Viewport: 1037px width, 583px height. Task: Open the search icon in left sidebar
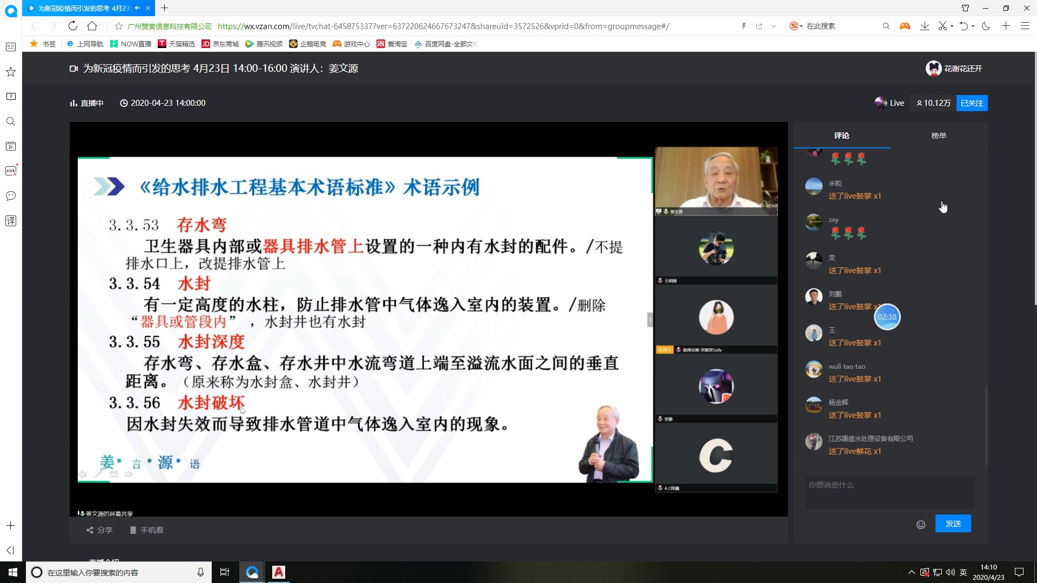click(x=11, y=121)
